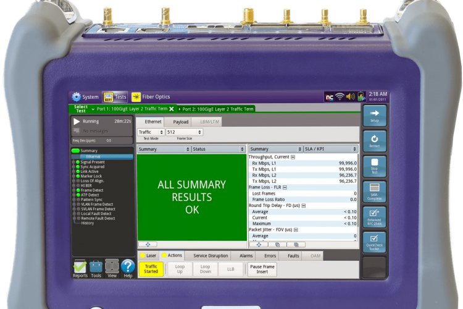Image resolution: width=463 pixels, height=309 pixels.
Task: Switch to the Service Disruption tab
Action: tap(210, 255)
